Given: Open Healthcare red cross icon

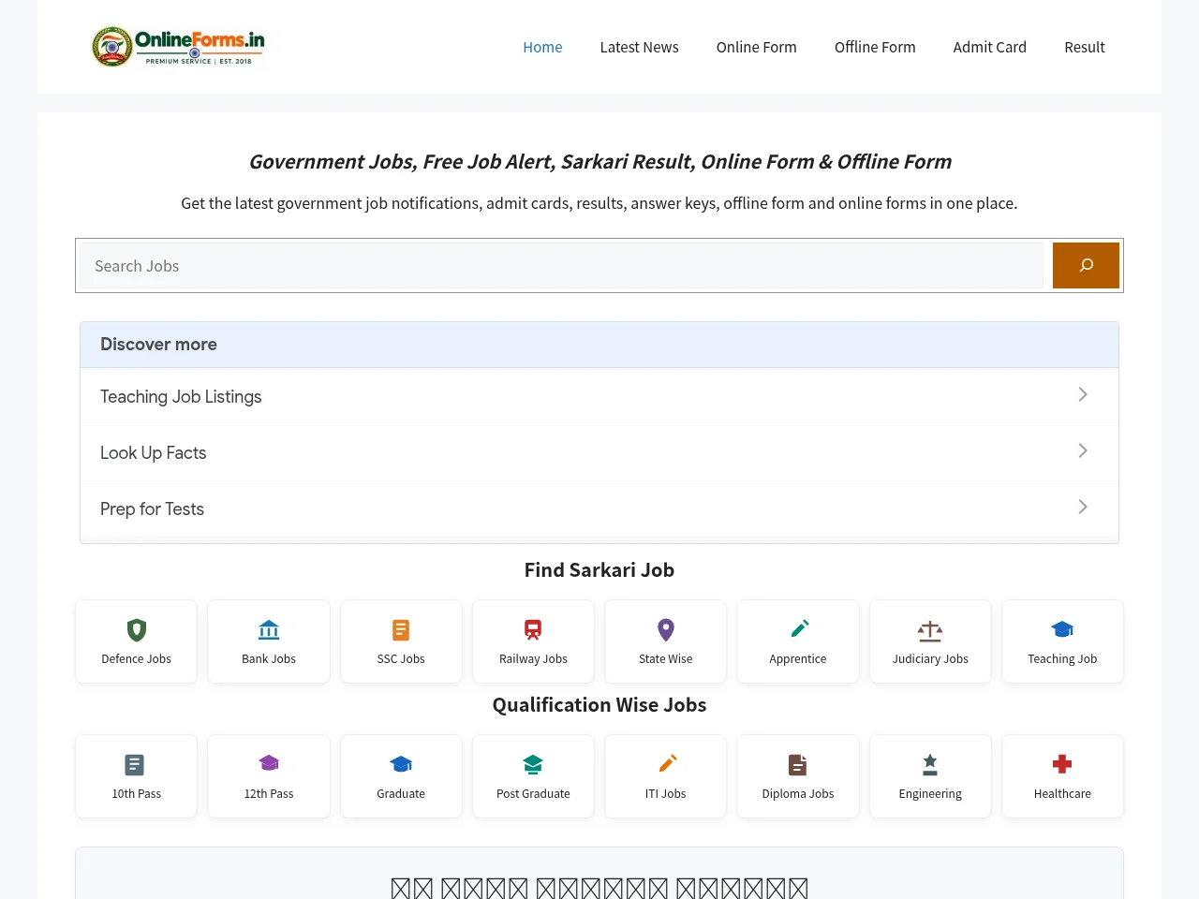Looking at the screenshot, I should point(1062,764).
